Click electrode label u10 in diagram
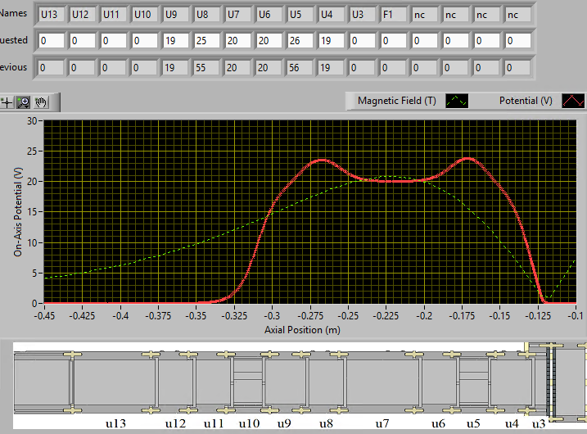The image size is (587, 434). [x=250, y=423]
